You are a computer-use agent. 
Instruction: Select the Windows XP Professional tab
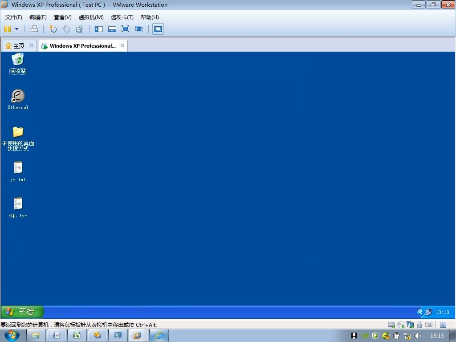[x=83, y=46]
